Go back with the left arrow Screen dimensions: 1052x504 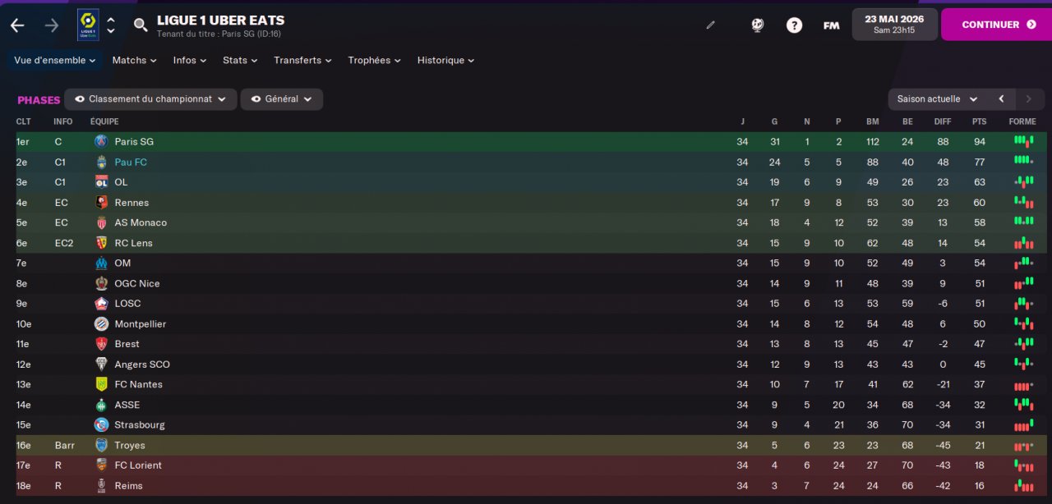click(x=17, y=25)
